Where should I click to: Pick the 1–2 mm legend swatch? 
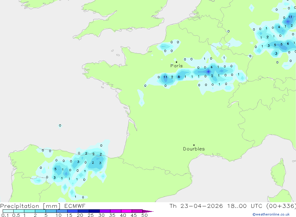(30, 211)
